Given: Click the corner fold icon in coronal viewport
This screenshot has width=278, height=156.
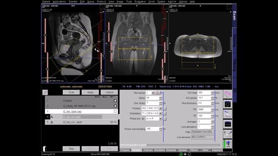Looking at the screenshot, I should pyautogui.click(x=166, y=7).
